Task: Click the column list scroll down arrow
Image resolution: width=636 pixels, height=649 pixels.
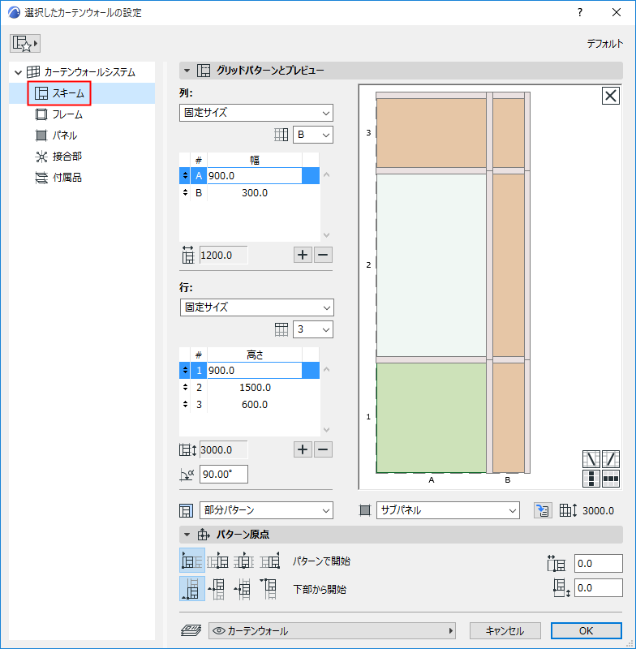Action: (326, 235)
